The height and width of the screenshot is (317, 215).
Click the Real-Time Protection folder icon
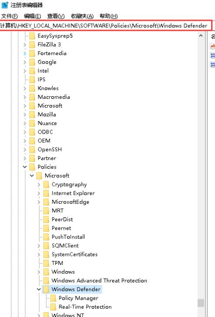click(x=53, y=307)
